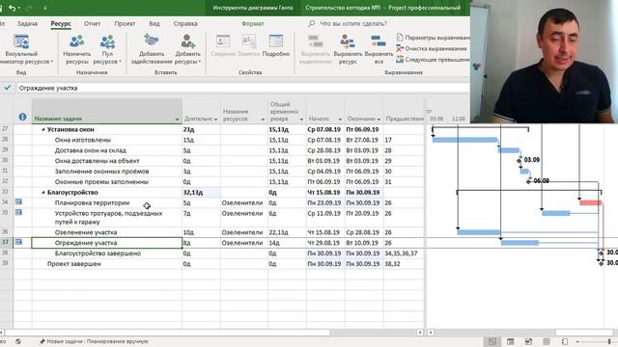Click the indicator icon in row 37
618x347 pixels.
[18, 242]
